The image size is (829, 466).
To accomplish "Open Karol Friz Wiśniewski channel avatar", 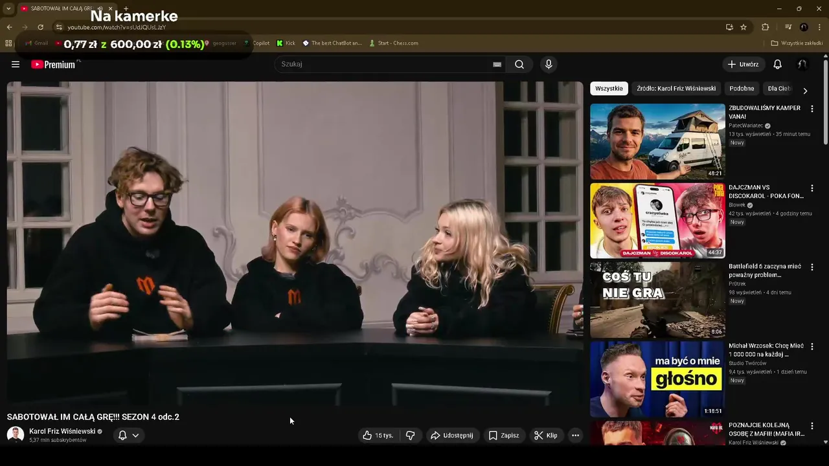I will [16, 435].
